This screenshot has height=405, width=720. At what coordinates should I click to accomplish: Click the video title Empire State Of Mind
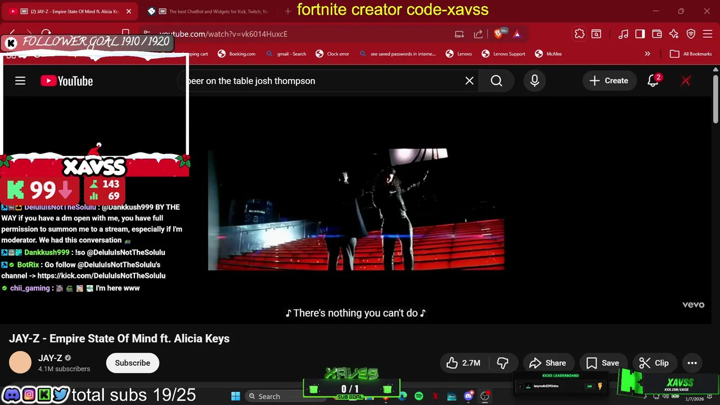[119, 339]
